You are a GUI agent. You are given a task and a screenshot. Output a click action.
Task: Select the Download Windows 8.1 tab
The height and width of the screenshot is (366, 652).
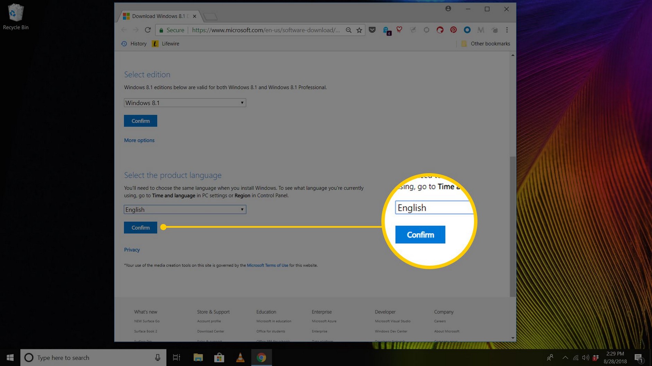coord(158,16)
